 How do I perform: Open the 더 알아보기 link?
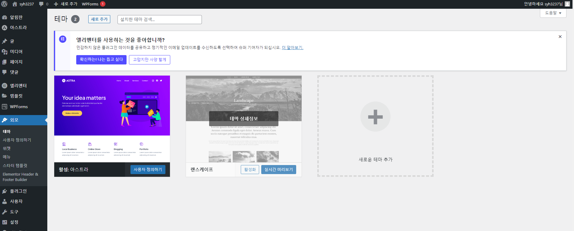point(292,48)
